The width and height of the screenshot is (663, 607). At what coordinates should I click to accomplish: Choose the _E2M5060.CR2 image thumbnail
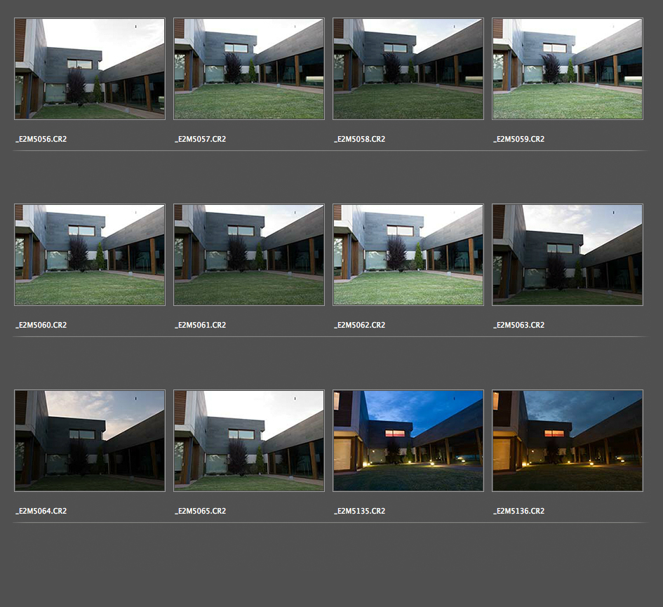(90, 255)
